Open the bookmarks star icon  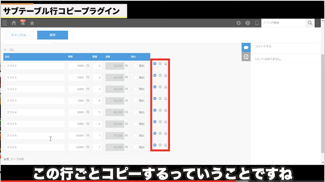pyautogui.click(x=32, y=23)
